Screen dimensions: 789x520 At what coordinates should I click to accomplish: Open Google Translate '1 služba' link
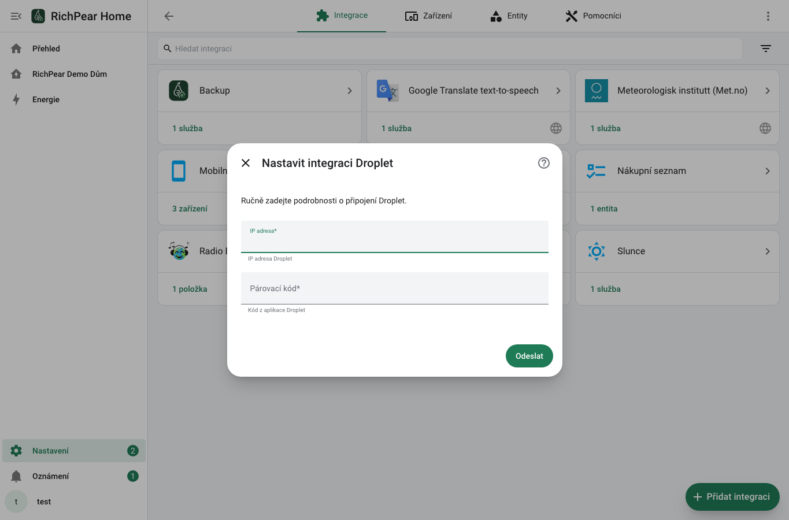point(397,128)
